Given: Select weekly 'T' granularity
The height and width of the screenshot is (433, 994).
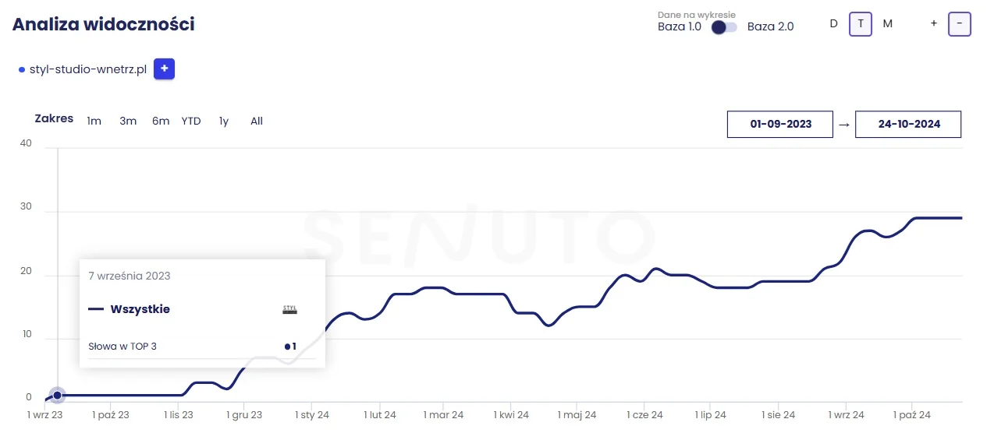Looking at the screenshot, I should (x=861, y=23).
